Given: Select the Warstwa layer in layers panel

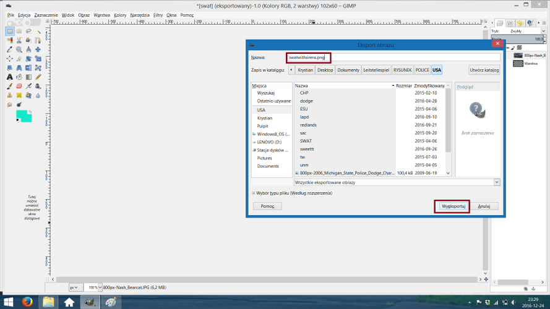Looking at the screenshot, I should tap(531, 64).
